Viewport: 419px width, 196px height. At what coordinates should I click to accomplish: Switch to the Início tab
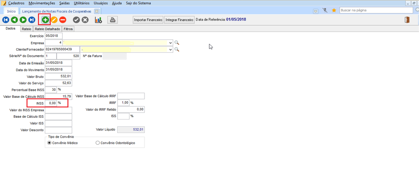coord(11,11)
